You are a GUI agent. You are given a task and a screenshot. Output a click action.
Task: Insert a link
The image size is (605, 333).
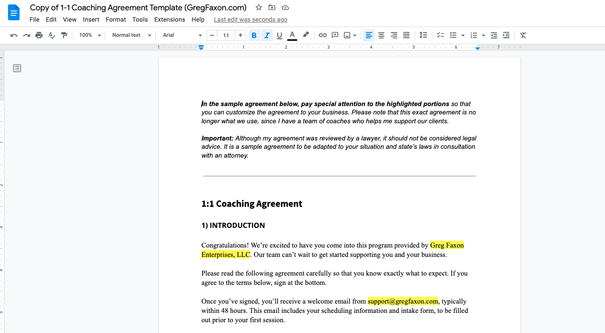[323, 35]
